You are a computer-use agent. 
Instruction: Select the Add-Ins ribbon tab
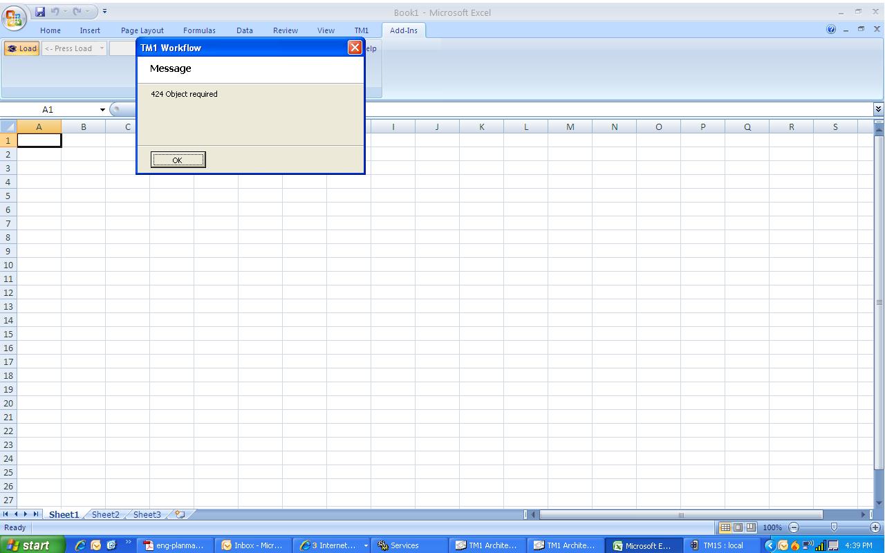(404, 30)
